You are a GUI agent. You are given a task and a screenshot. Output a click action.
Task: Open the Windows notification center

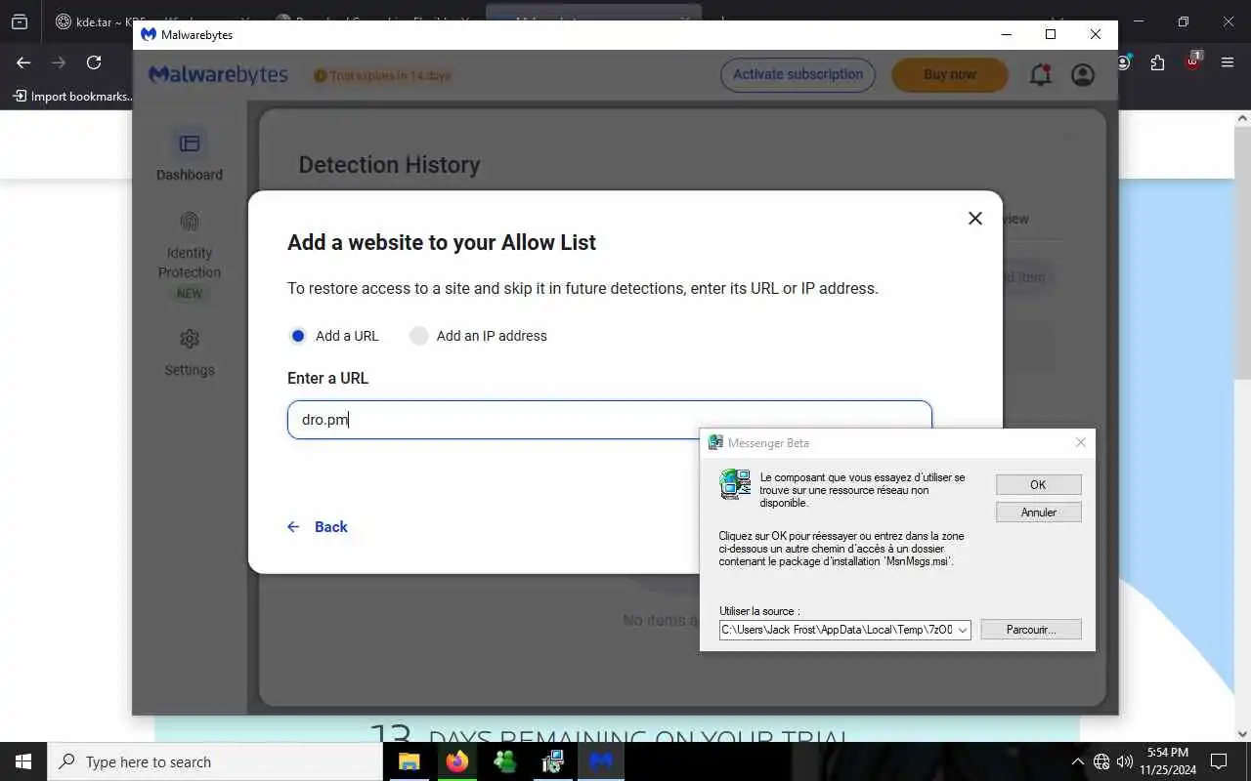click(x=1219, y=761)
